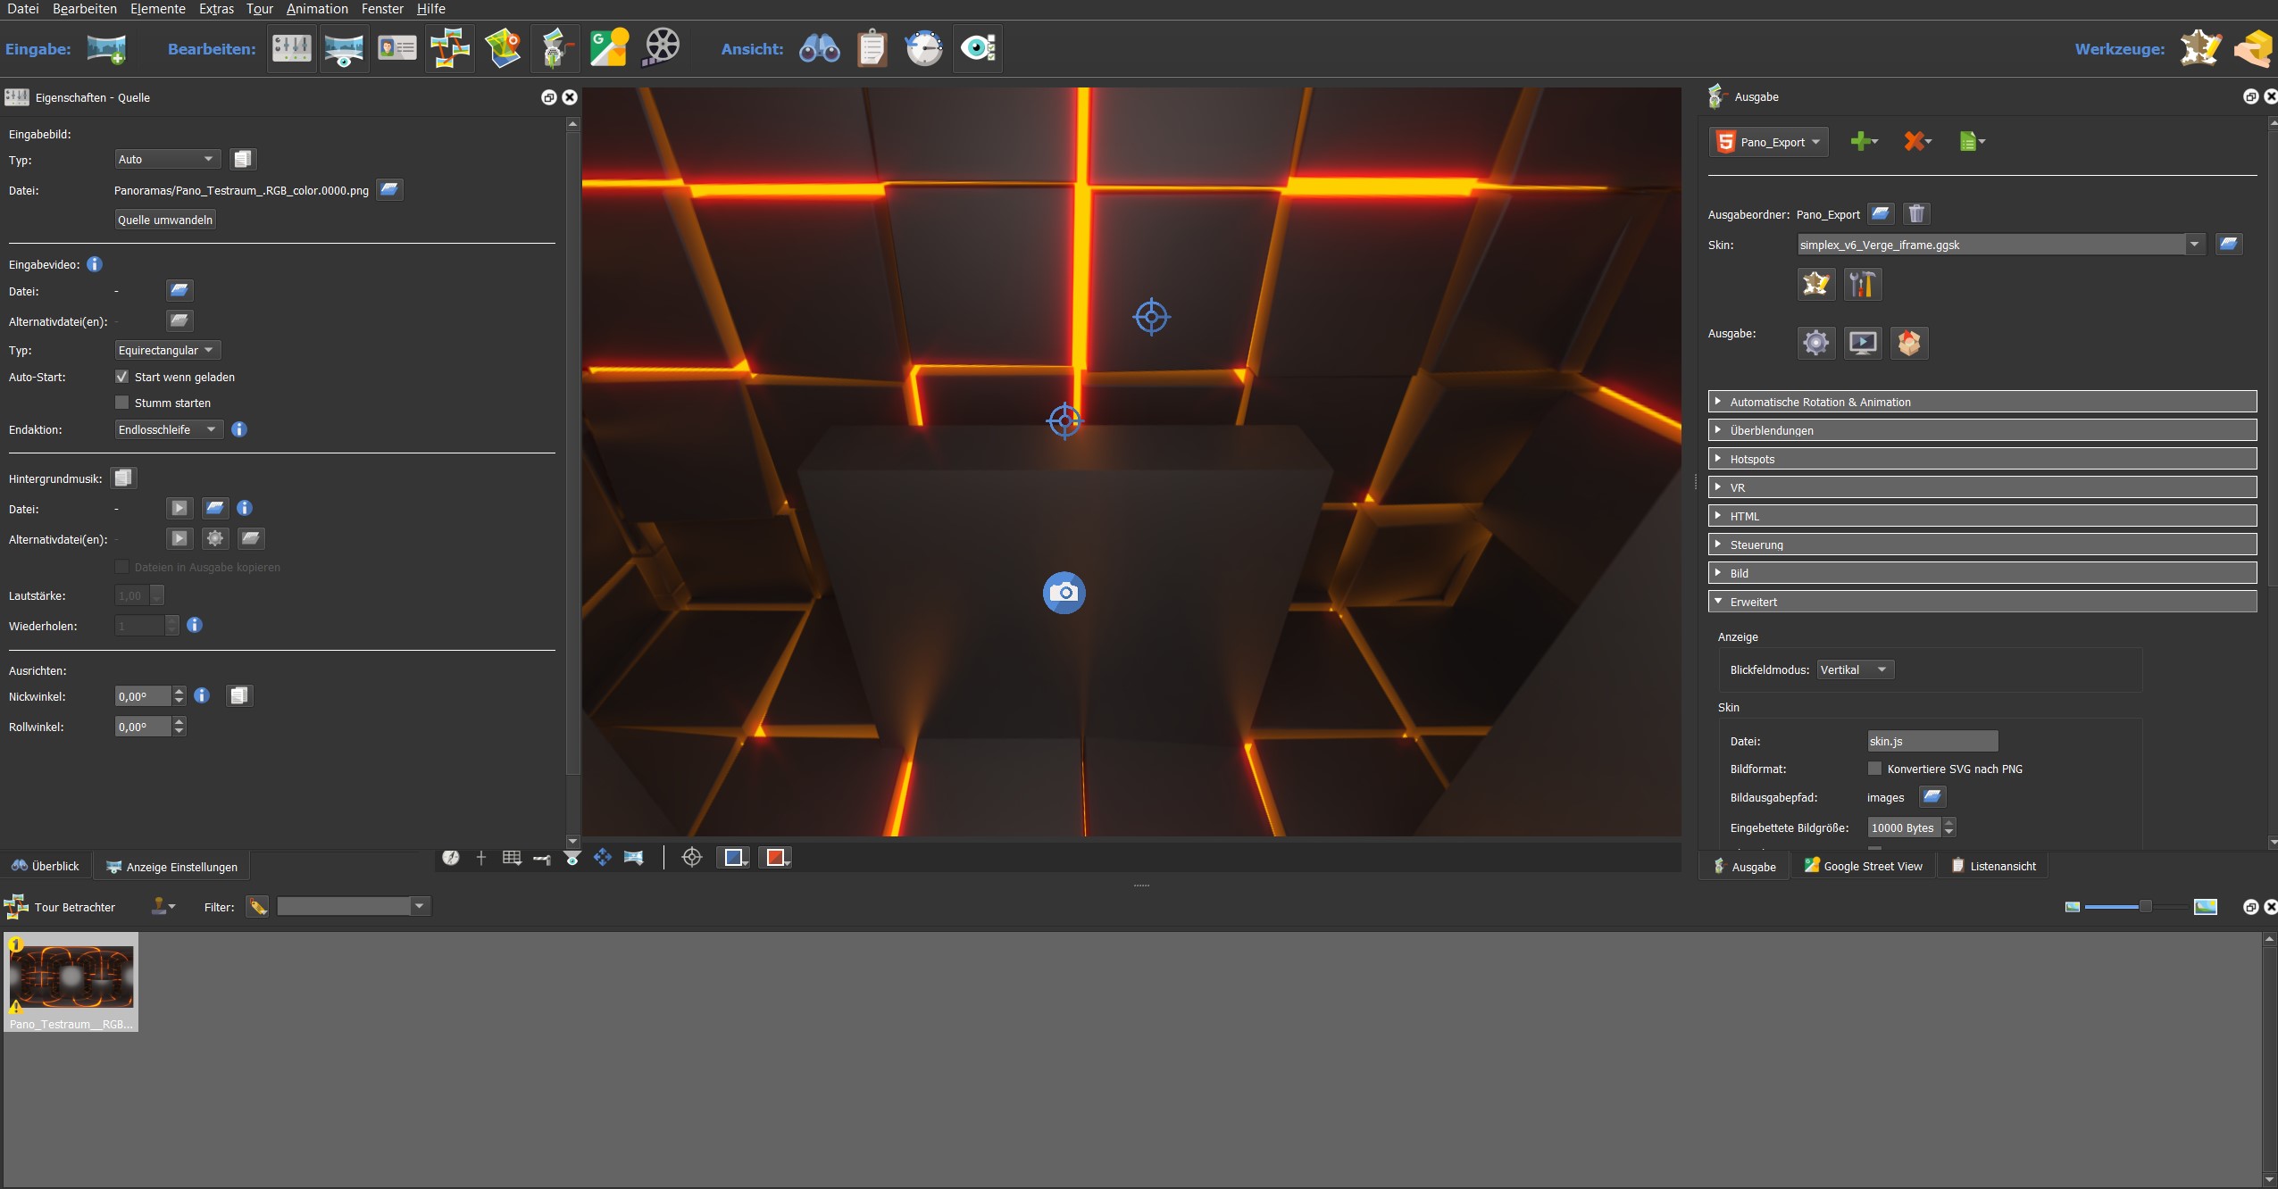Edit skin with star icon
The width and height of the screenshot is (2278, 1189).
click(1816, 284)
